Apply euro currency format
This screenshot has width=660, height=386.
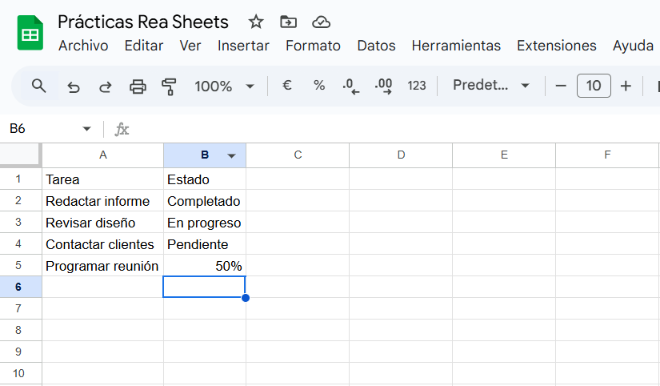pyautogui.click(x=286, y=86)
